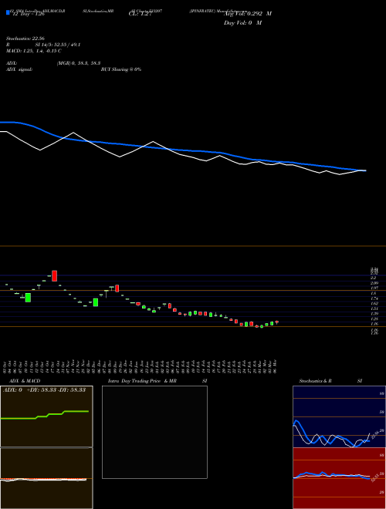Screen dimensions: 386x509
Task: Select 'ADX: 0 +DY: 58.33 -DY: 58.33' readout
Action: (44, 389)
